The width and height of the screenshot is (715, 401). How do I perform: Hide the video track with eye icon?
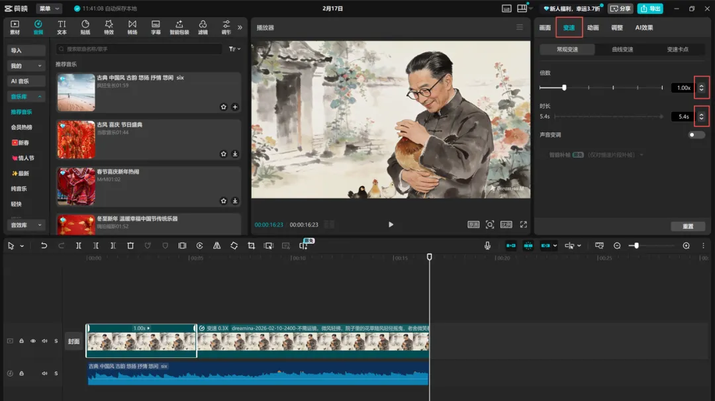click(33, 341)
